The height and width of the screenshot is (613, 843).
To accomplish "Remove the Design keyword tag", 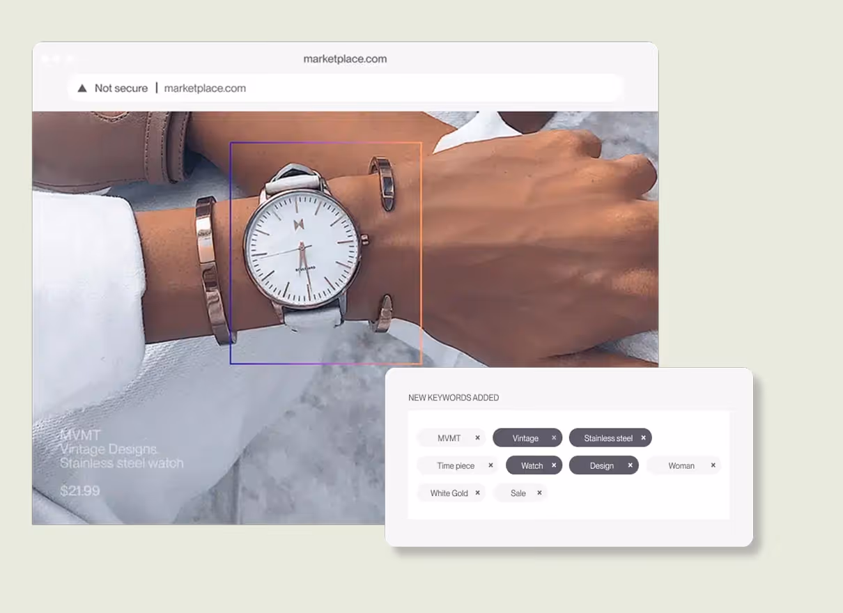I will [x=630, y=465].
